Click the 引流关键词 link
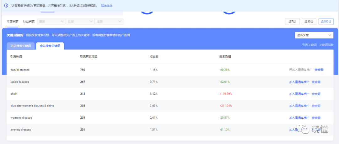This screenshot has width=339, height=144. click(309, 45)
